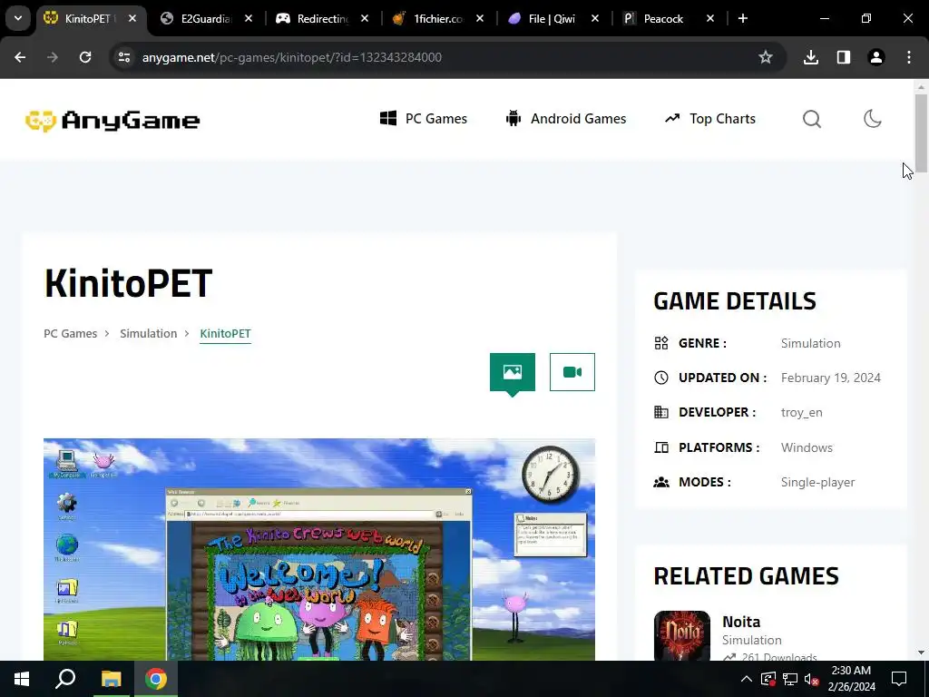Viewport: 929px width, 697px height.
Task: Bookmark this page with star icon
Action: pos(766,57)
